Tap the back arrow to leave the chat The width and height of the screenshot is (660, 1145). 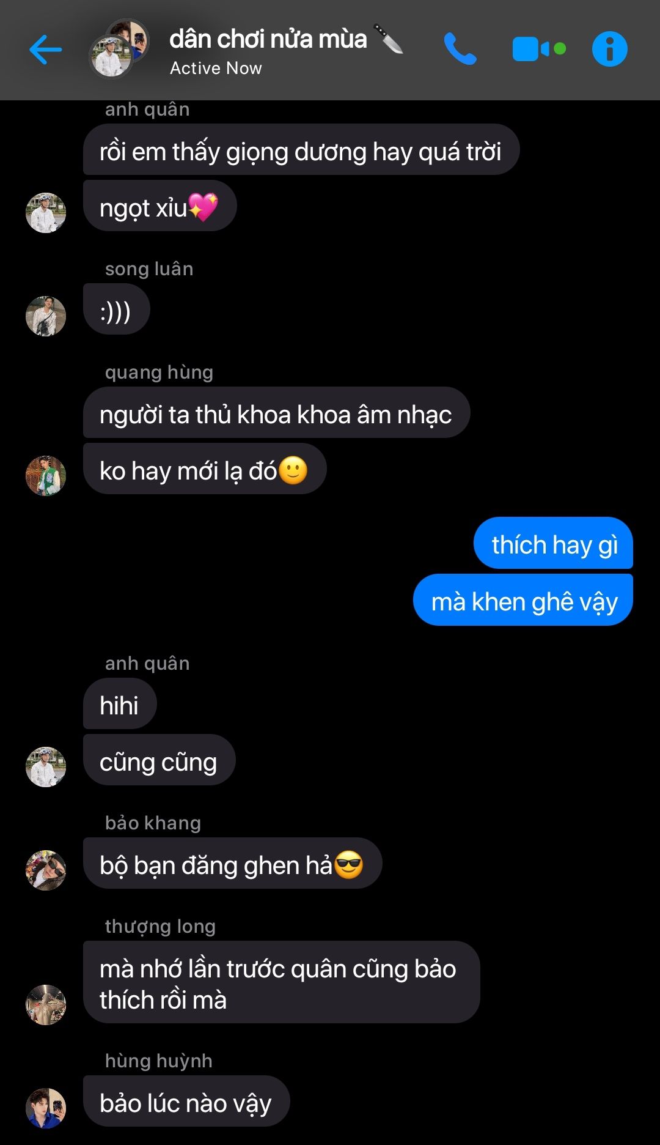pos(46,50)
